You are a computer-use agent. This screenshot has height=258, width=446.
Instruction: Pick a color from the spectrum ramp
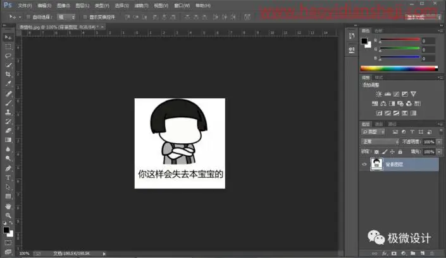[399, 68]
